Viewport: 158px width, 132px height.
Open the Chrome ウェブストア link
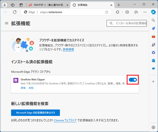pyautogui.click(x=65, y=120)
